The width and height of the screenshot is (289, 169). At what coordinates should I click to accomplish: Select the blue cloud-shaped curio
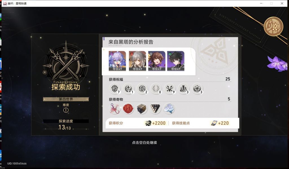click(169, 109)
